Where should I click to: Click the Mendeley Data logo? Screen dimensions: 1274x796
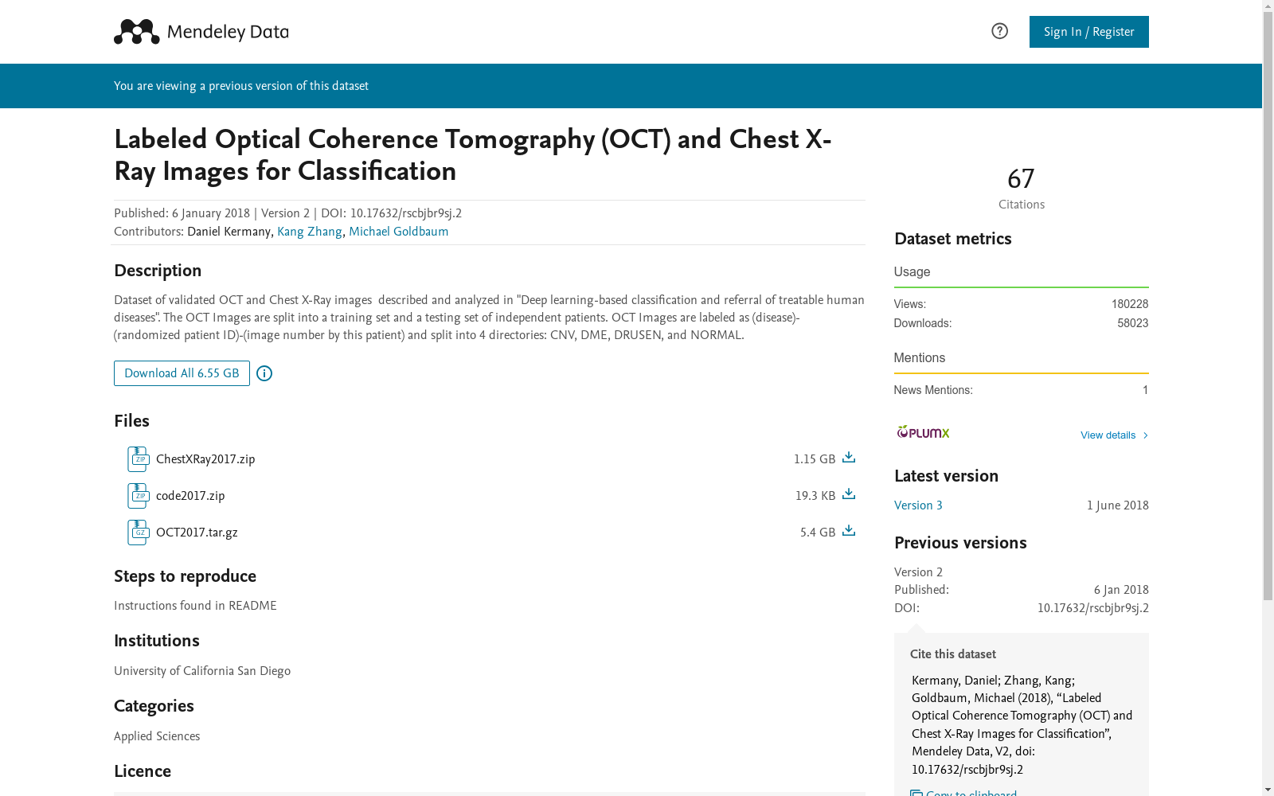201,32
